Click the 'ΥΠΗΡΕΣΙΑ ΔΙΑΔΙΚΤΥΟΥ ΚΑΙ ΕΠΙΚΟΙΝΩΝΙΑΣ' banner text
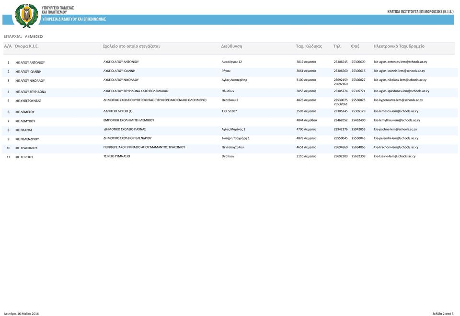 coord(74,19)
